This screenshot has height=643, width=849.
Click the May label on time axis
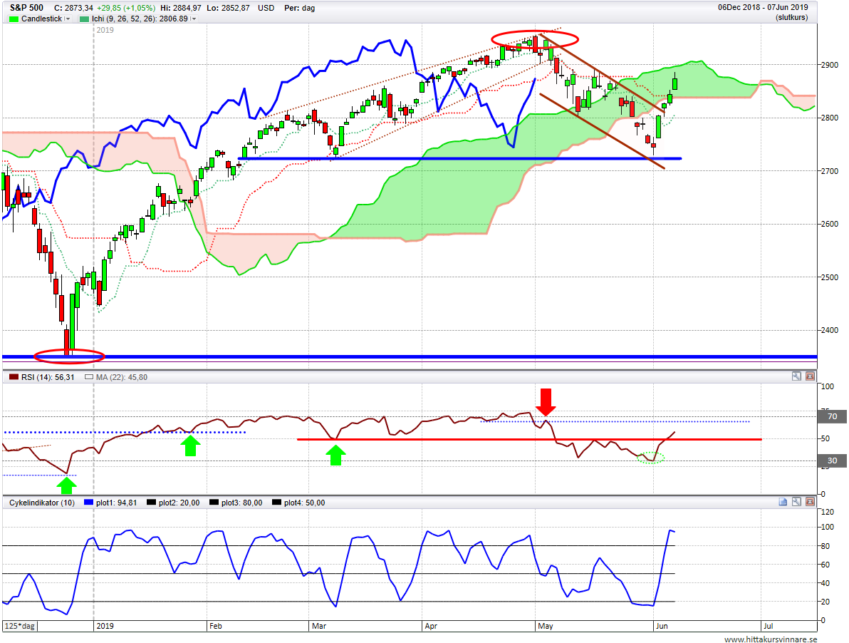tap(546, 626)
